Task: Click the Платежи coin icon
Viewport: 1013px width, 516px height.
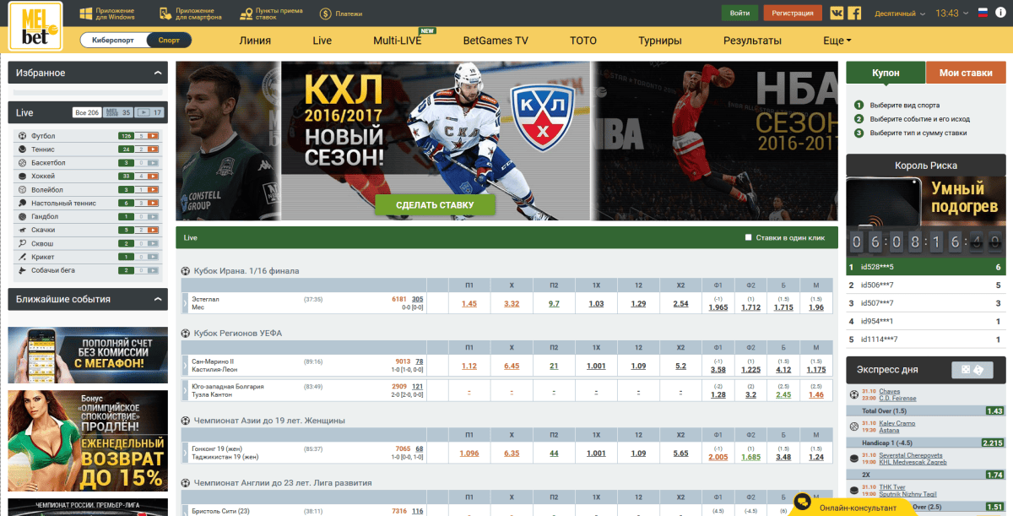Action: point(326,14)
